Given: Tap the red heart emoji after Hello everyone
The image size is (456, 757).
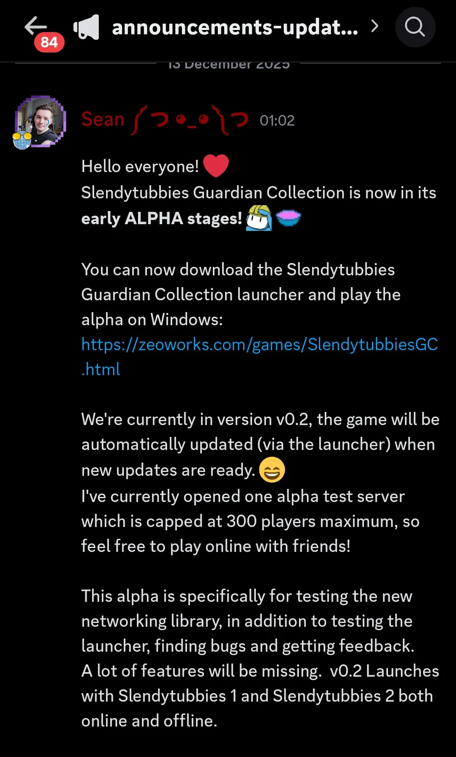Looking at the screenshot, I should pos(216,166).
